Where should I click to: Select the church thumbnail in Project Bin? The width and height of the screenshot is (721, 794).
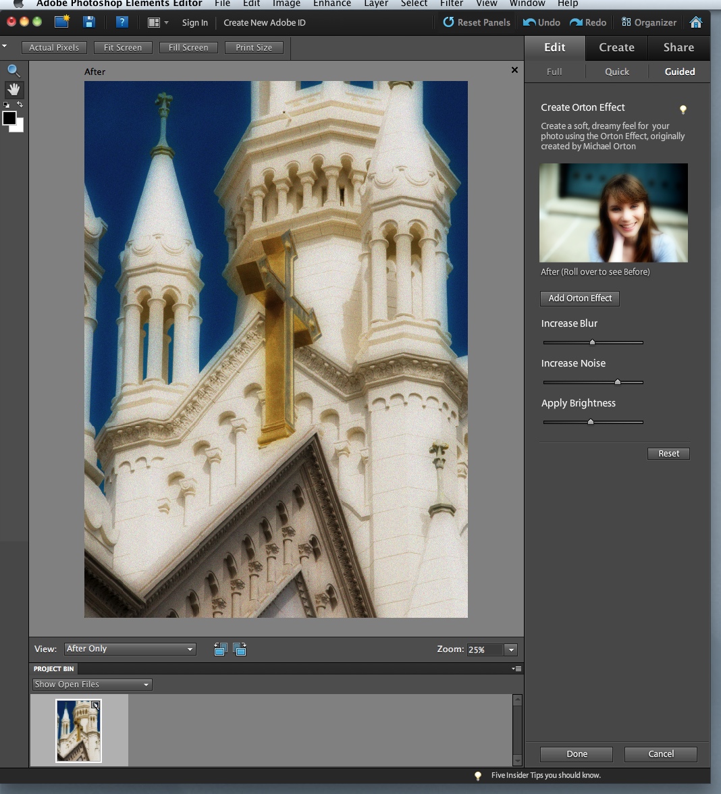pyautogui.click(x=78, y=731)
